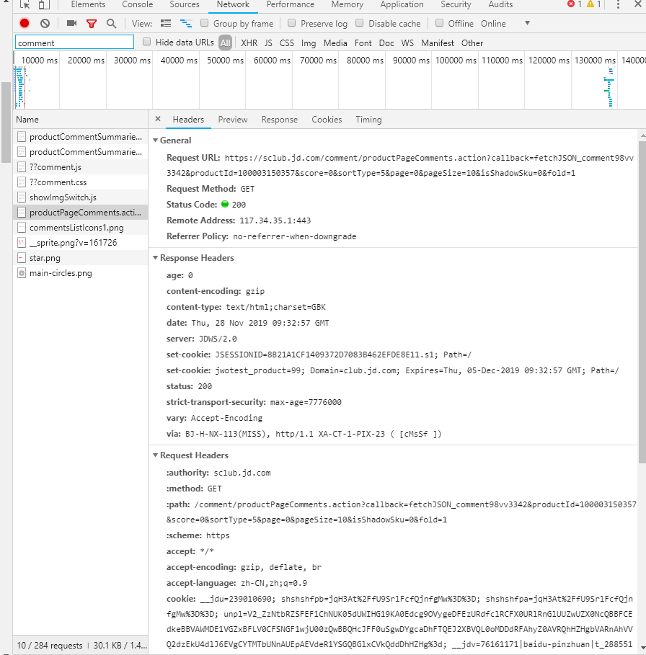This screenshot has width=646, height=655.
Task: Select the productPageComments.acti... request
Action: click(81, 213)
